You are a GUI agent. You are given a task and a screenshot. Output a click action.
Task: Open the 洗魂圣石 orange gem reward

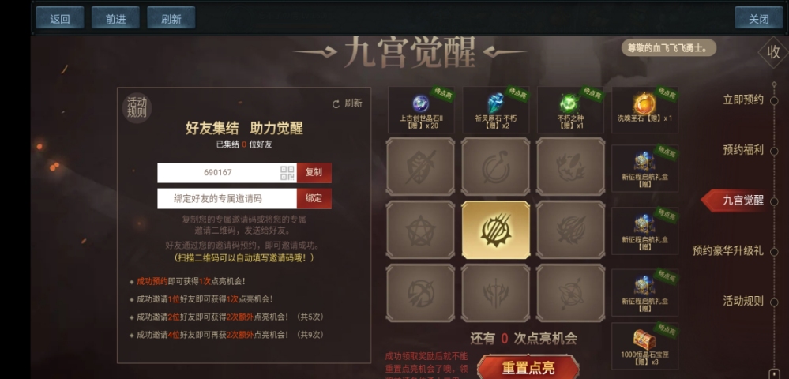(644, 110)
